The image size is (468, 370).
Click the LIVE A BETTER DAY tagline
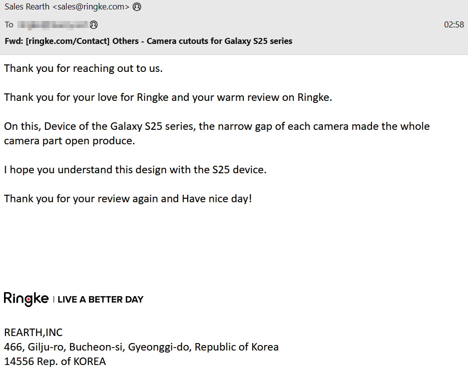(x=101, y=300)
